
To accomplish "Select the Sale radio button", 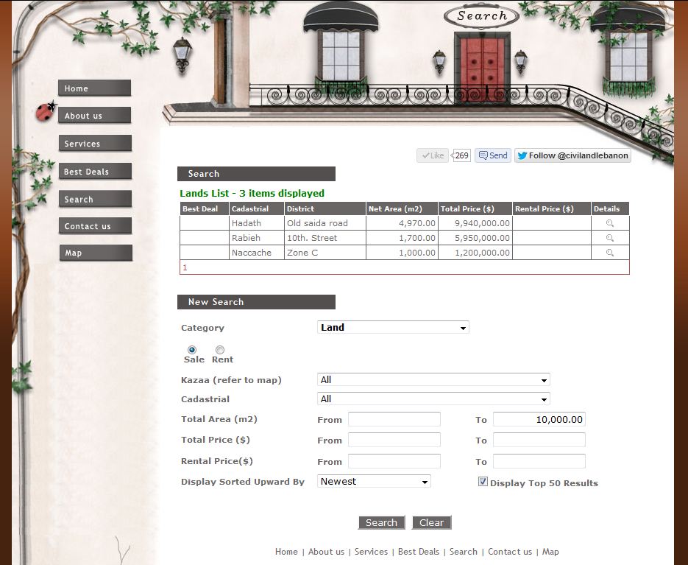I will point(192,349).
